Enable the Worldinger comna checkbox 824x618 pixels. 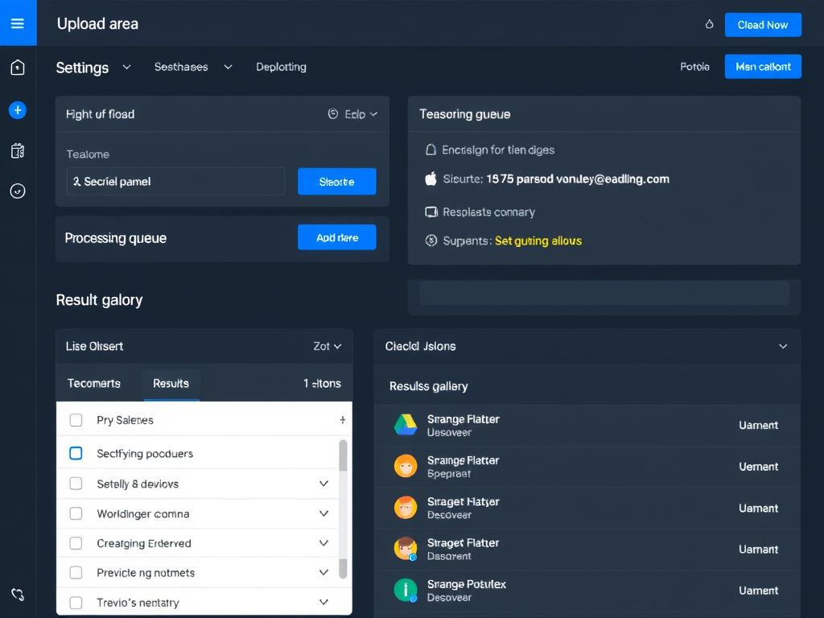(x=76, y=513)
